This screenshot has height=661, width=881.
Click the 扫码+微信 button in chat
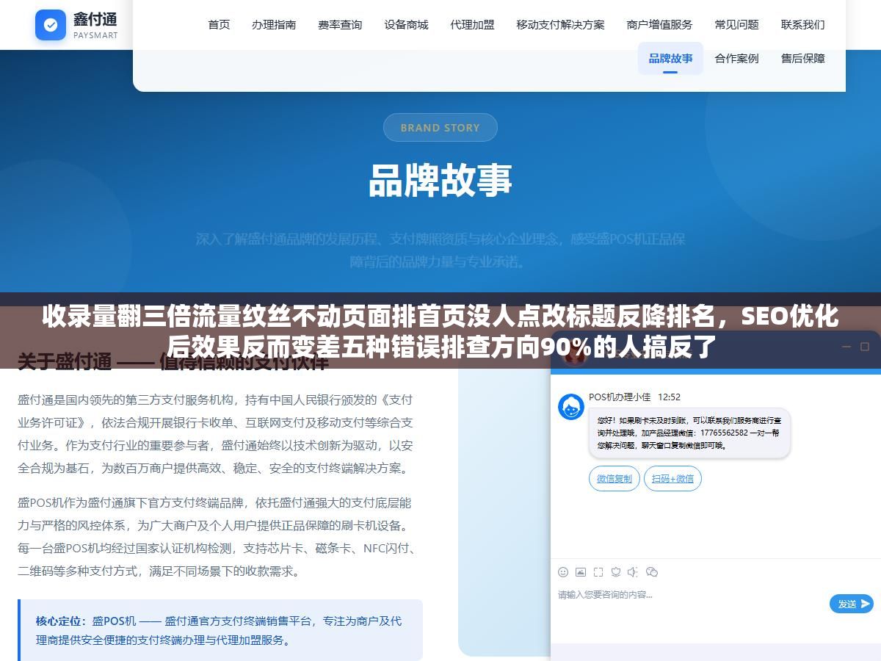point(673,479)
